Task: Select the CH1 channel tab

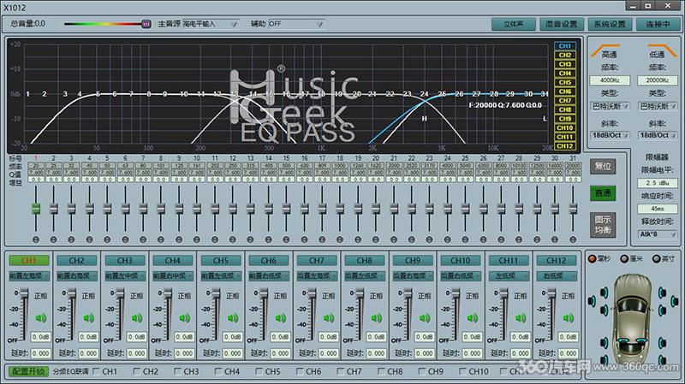Action: point(29,261)
